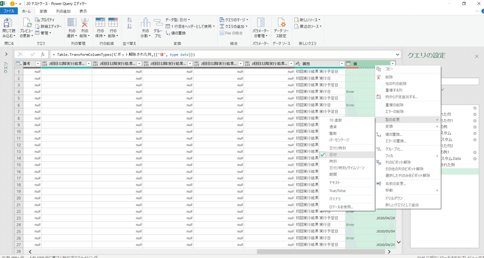The image size is (484, 258).
Task: Open the Recent Sources (最近のソース) dropdown
Action: [x=308, y=26]
